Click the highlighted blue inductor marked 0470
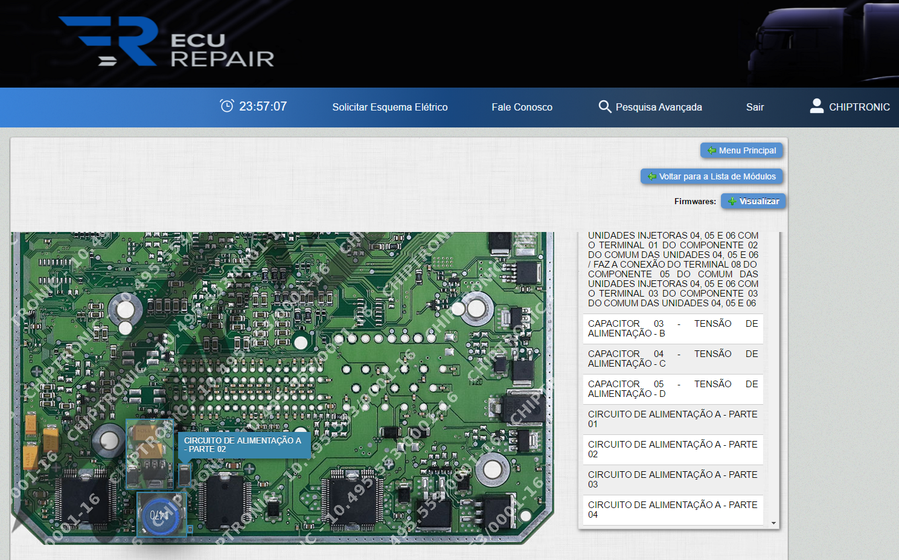899x560 pixels. (x=161, y=515)
